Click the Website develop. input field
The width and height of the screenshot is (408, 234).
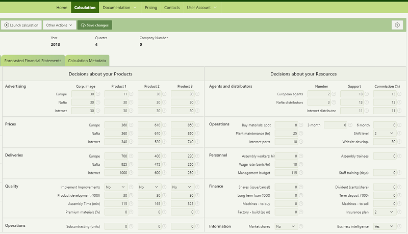pos(385,141)
